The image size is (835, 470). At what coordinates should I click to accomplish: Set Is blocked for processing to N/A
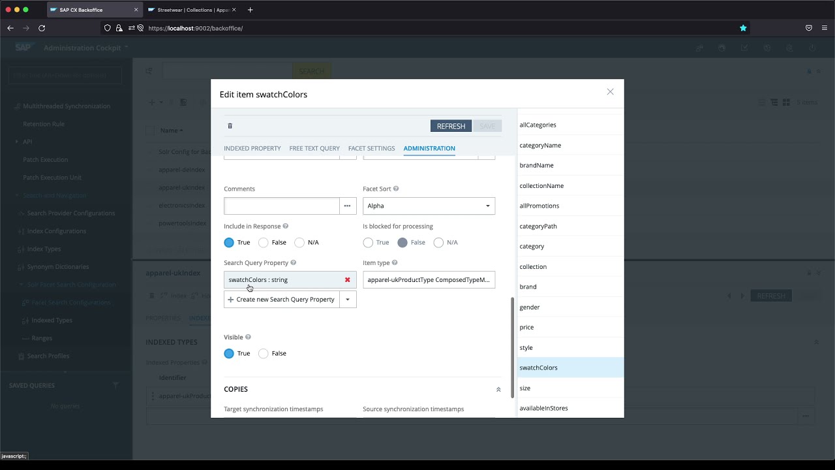click(x=438, y=242)
